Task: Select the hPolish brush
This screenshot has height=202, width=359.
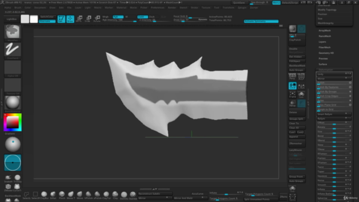Action: click(89, 195)
